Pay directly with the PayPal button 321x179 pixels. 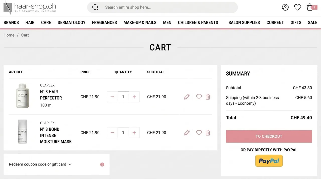[269, 161]
